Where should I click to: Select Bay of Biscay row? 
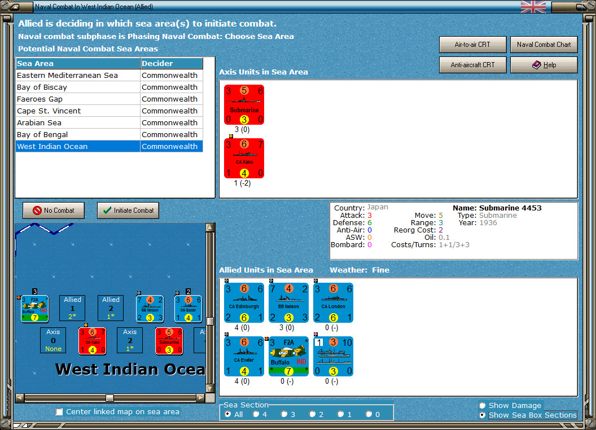tap(109, 87)
